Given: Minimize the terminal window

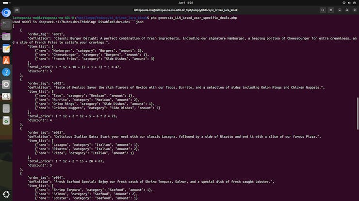Looking at the screenshot, I should (340, 10).
